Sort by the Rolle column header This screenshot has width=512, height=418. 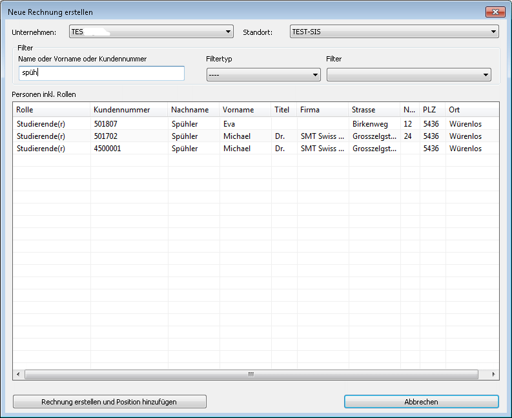pyautogui.click(x=51, y=110)
